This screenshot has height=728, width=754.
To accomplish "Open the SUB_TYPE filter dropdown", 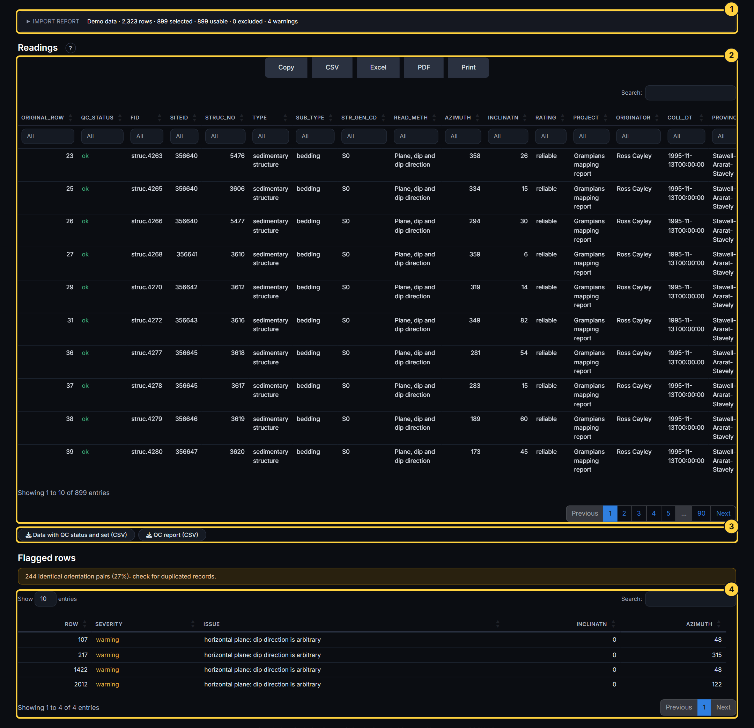I will pos(315,136).
